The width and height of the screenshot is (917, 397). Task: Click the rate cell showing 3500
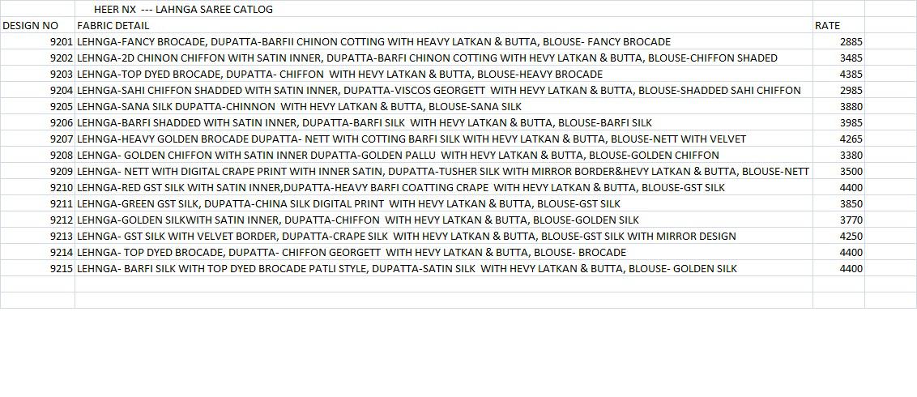pyautogui.click(x=851, y=172)
